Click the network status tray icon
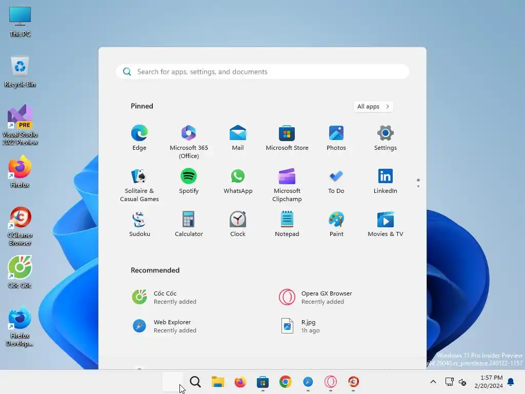 click(x=449, y=382)
